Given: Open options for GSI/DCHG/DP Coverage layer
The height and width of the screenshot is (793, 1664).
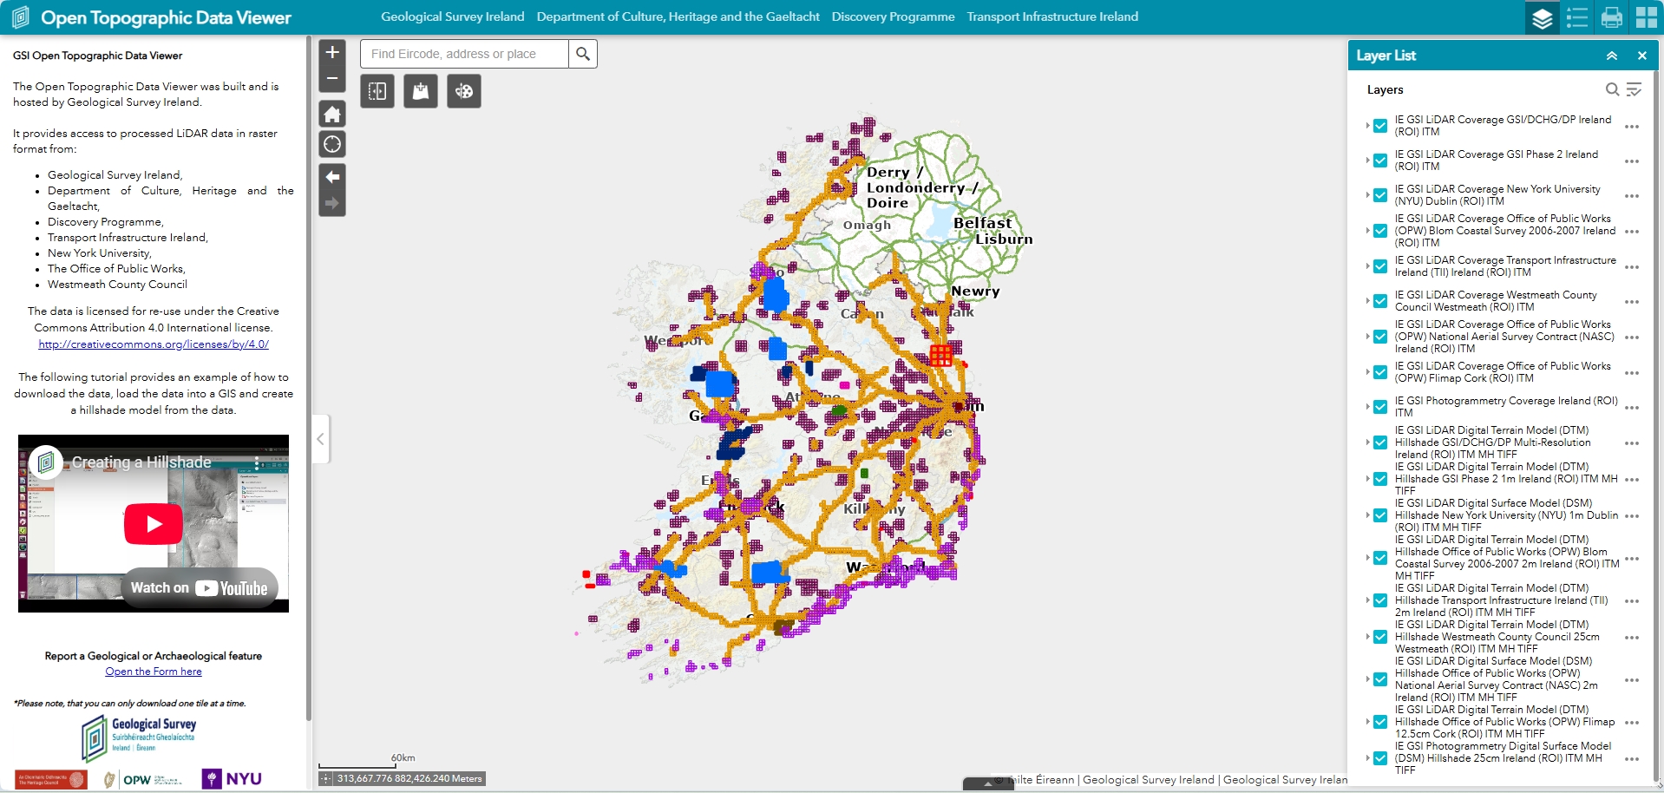Looking at the screenshot, I should tap(1632, 127).
